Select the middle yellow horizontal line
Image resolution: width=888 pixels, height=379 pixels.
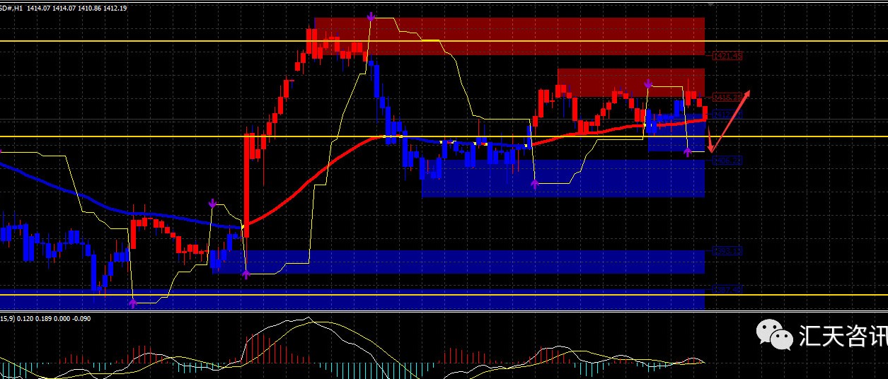click(444, 136)
